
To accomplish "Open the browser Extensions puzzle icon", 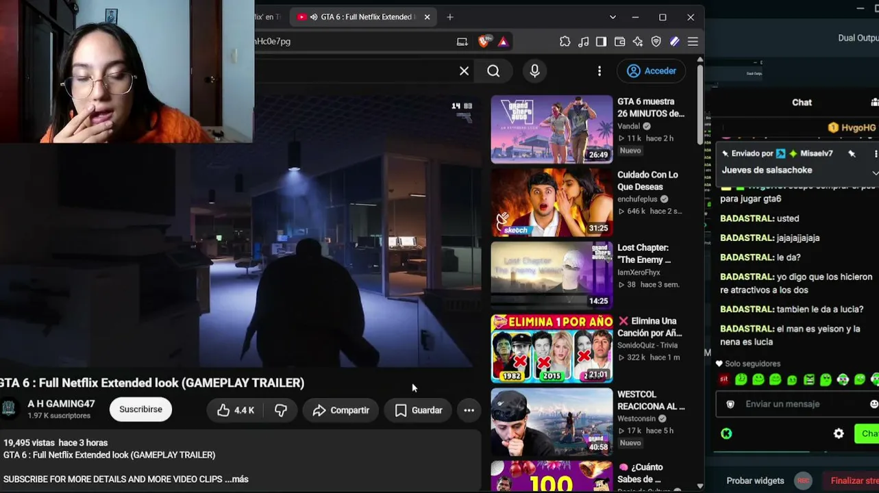I will pyautogui.click(x=565, y=42).
